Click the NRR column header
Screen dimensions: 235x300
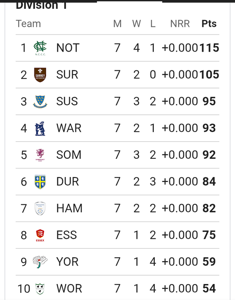(x=180, y=24)
